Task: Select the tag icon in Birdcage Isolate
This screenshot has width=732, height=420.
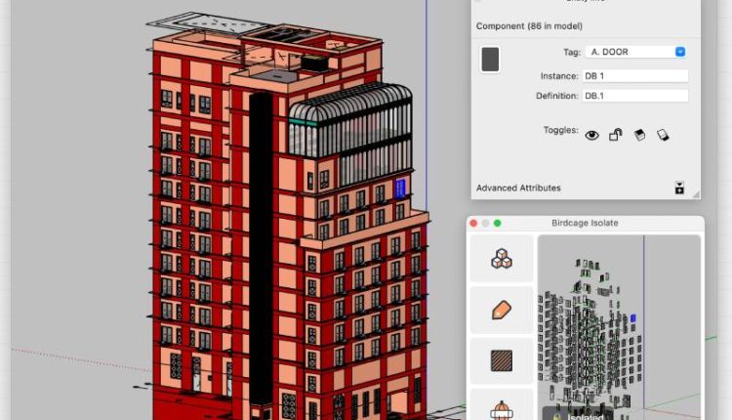Action: point(502,310)
